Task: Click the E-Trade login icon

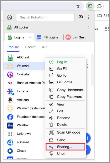Action: coord(10,91)
